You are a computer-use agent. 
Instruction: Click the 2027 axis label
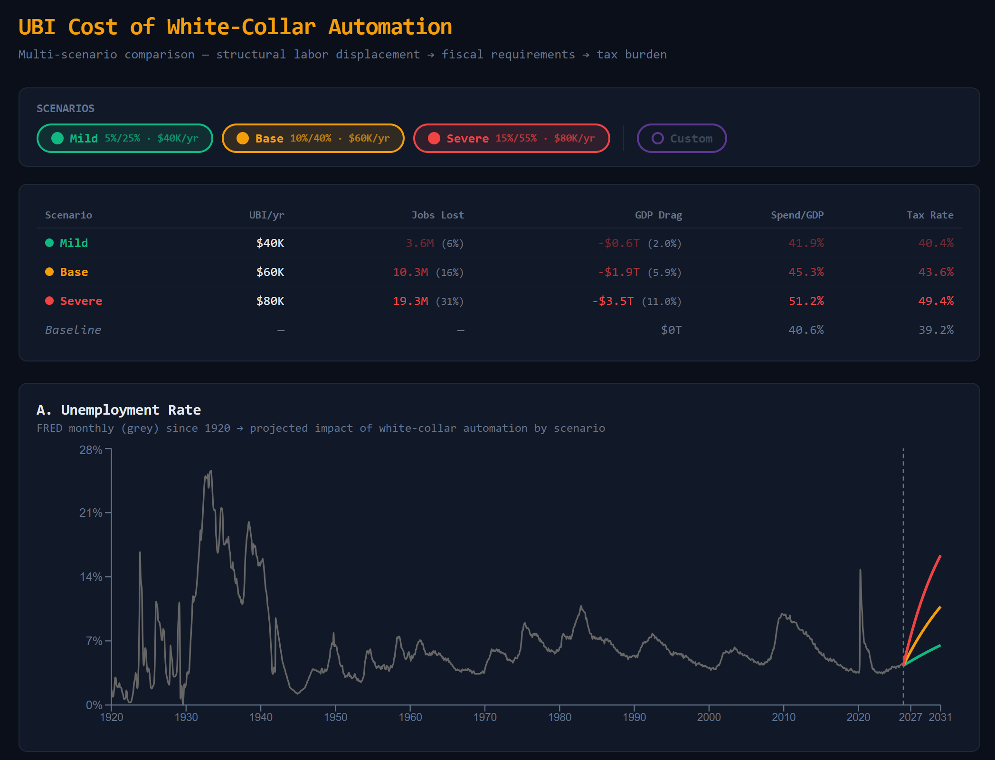(x=910, y=717)
